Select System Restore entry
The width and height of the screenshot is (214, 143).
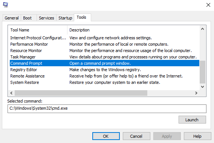tap(104, 82)
